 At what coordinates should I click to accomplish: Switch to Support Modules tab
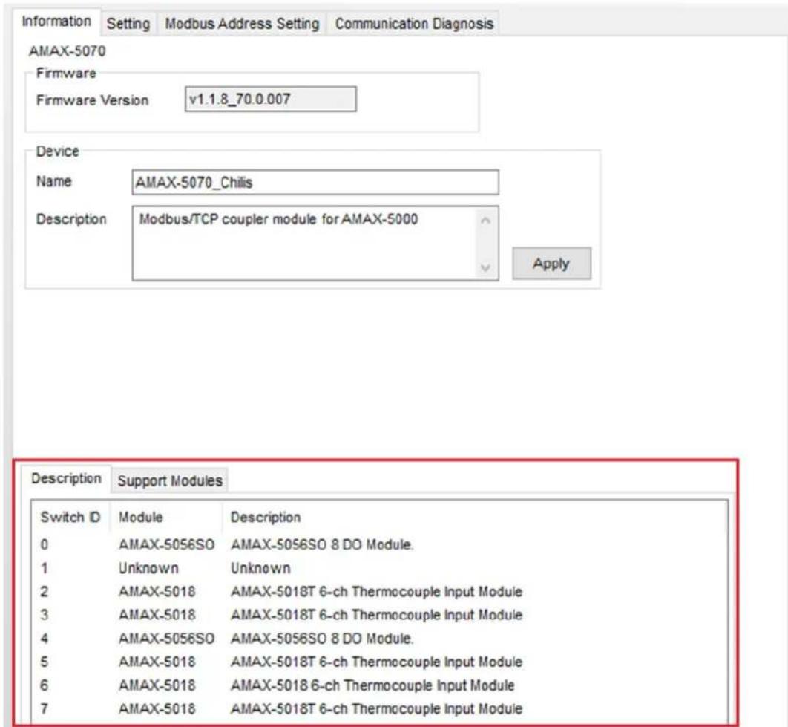(170, 480)
